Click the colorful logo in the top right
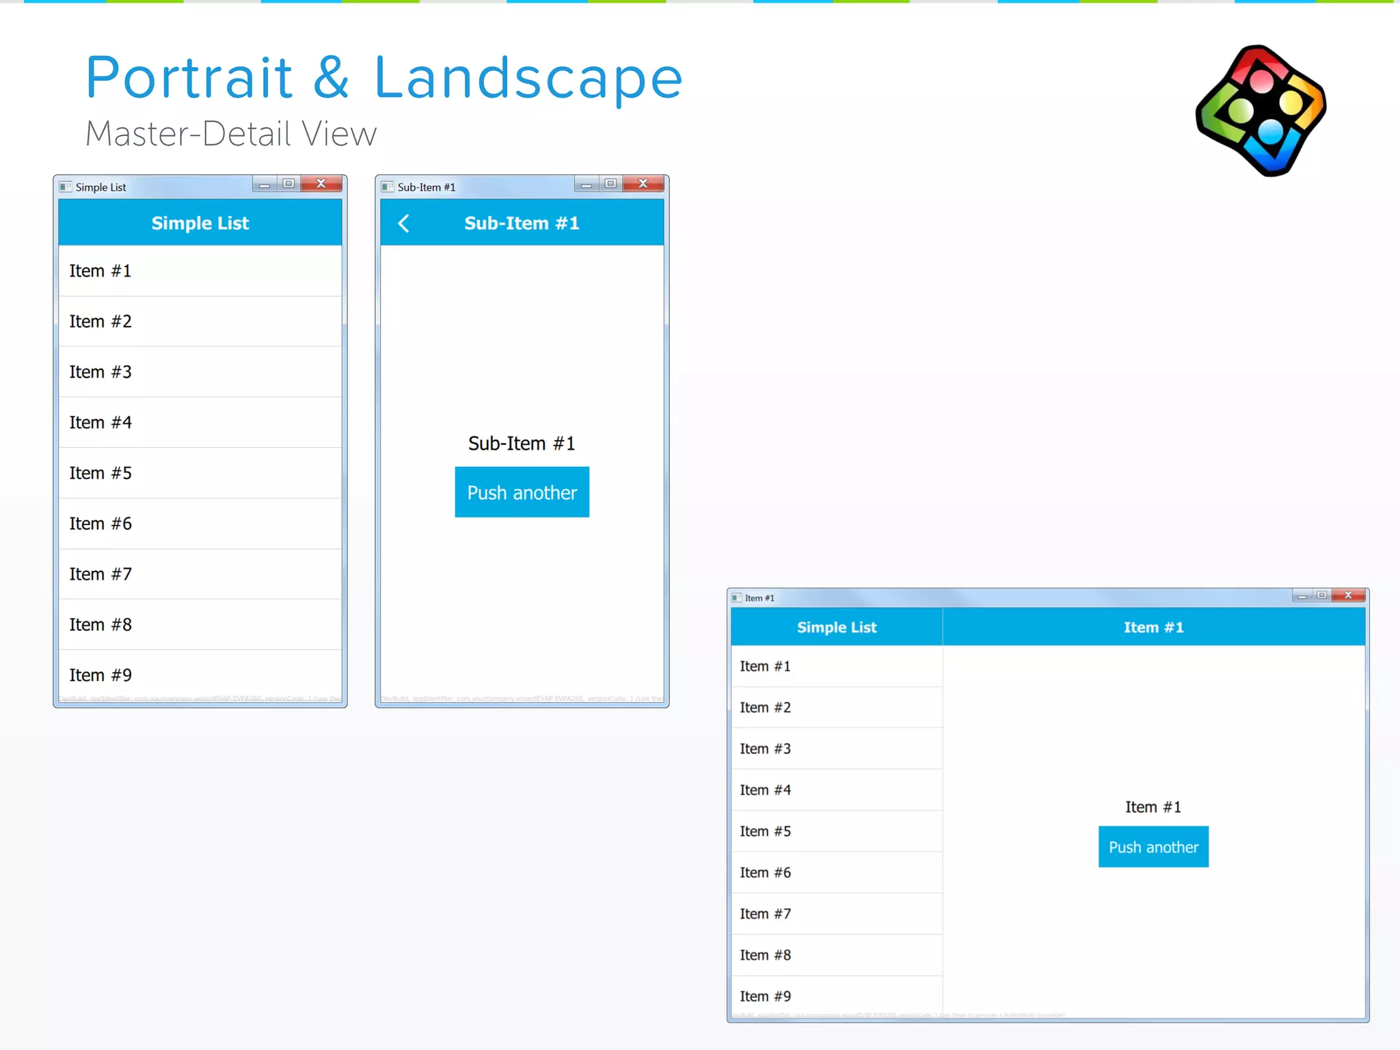 (x=1261, y=110)
